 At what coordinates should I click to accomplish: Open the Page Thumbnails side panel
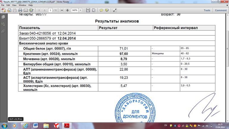point(3,17)
